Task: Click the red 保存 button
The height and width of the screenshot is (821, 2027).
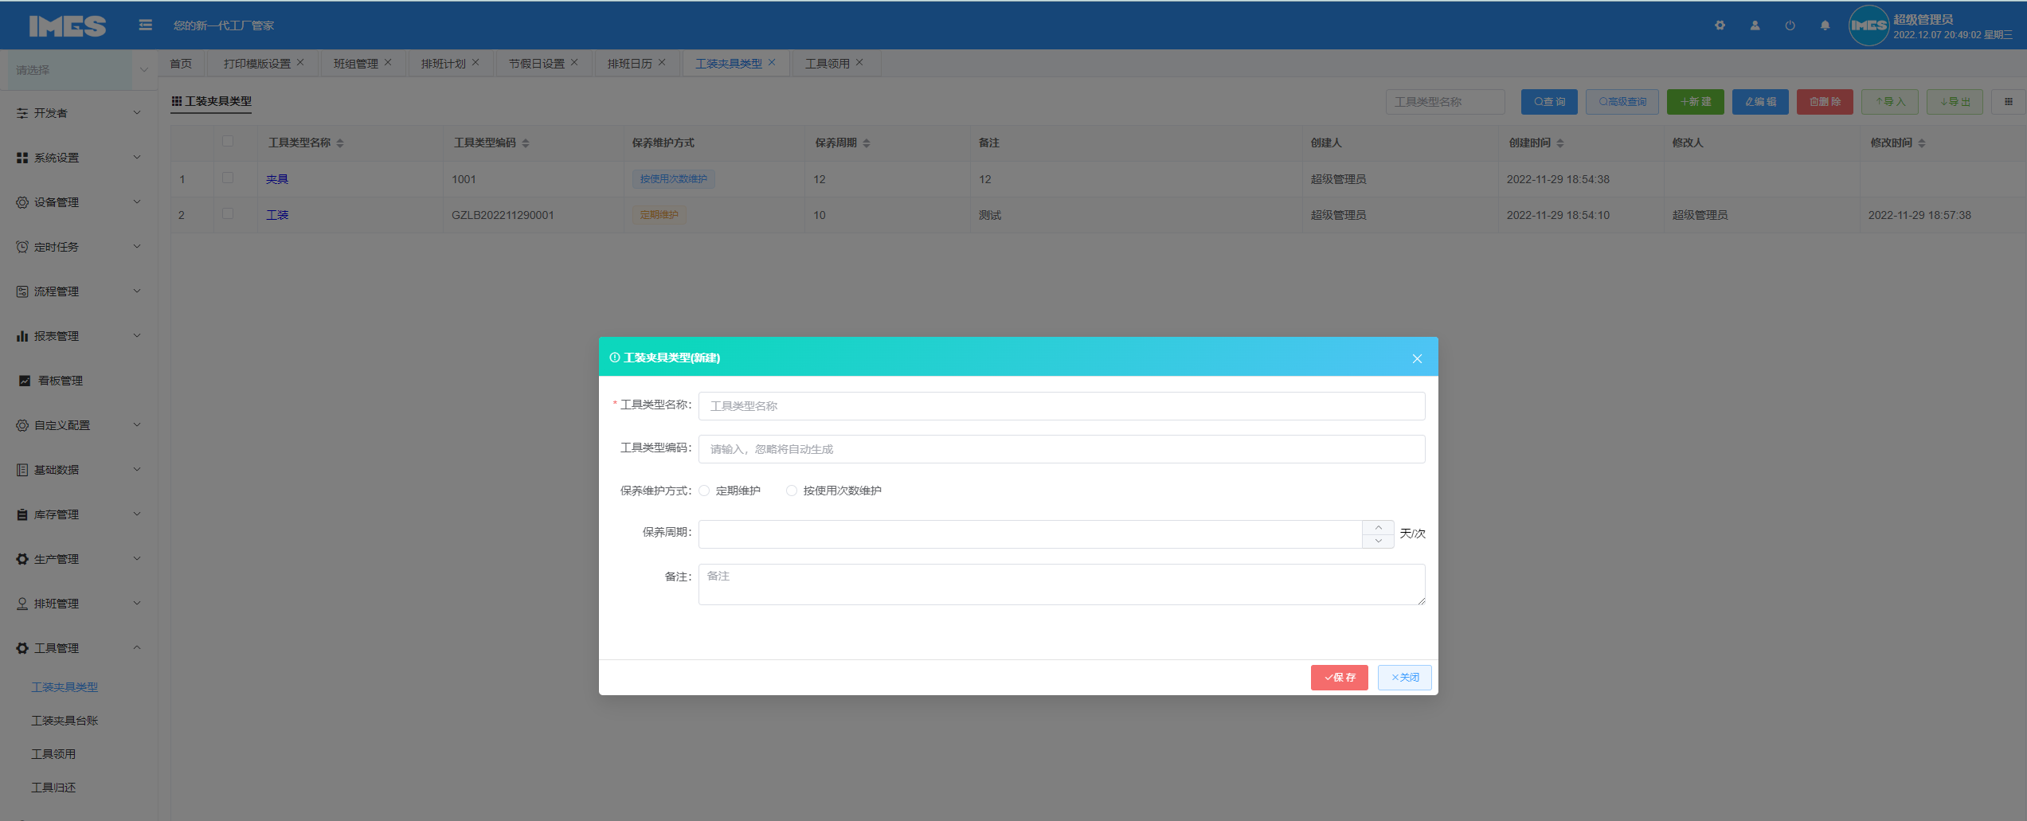Action: click(1340, 678)
